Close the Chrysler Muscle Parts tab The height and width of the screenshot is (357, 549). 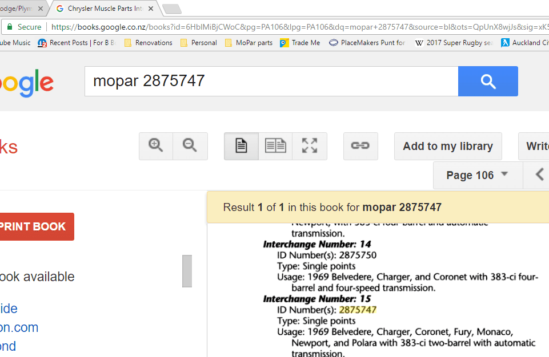tap(151, 9)
